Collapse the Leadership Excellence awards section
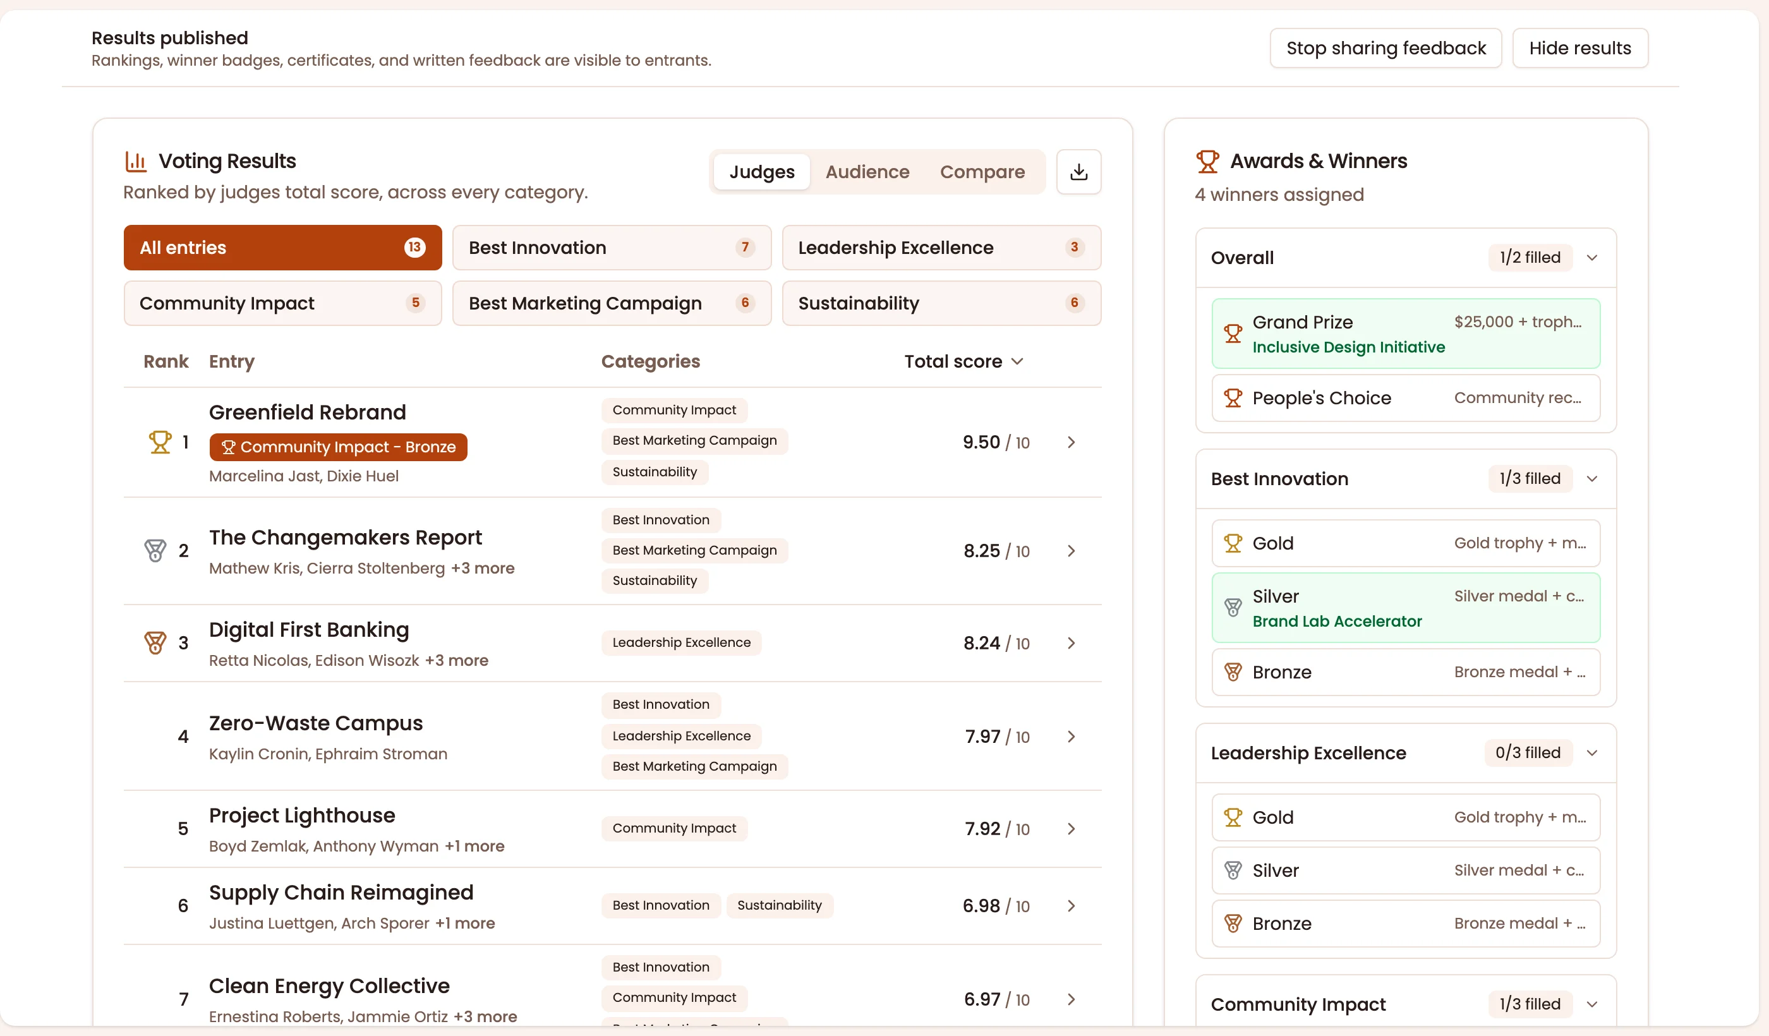The height and width of the screenshot is (1036, 1769). 1592,753
